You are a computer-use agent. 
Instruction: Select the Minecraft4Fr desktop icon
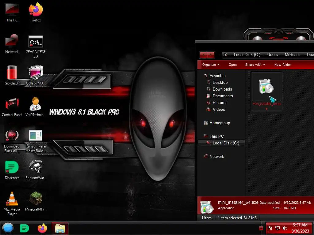pos(36,201)
